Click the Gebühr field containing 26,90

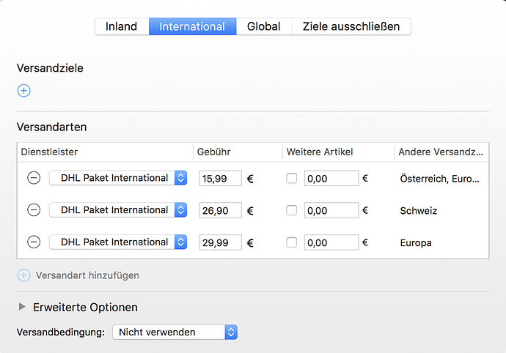point(221,210)
